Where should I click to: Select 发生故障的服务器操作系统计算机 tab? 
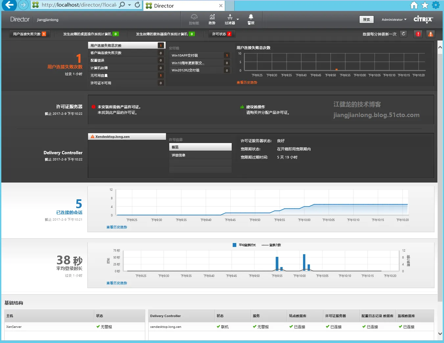(x=165, y=34)
